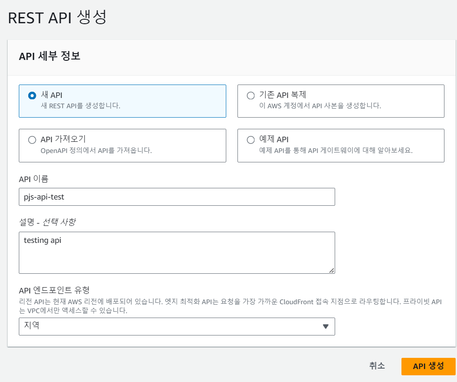This screenshot has width=457, height=382.
Task: Click the API 세부 정보 section header
Action: coord(50,56)
